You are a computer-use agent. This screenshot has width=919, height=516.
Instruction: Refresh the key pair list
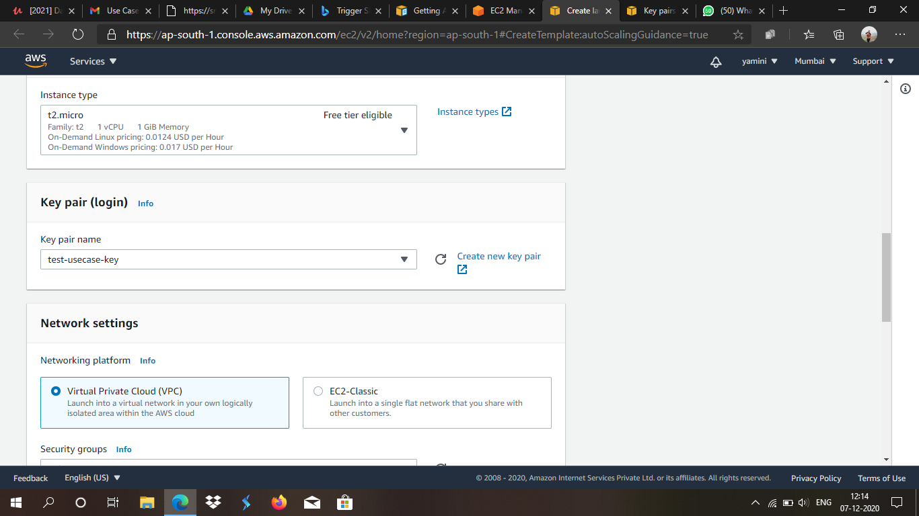441,259
